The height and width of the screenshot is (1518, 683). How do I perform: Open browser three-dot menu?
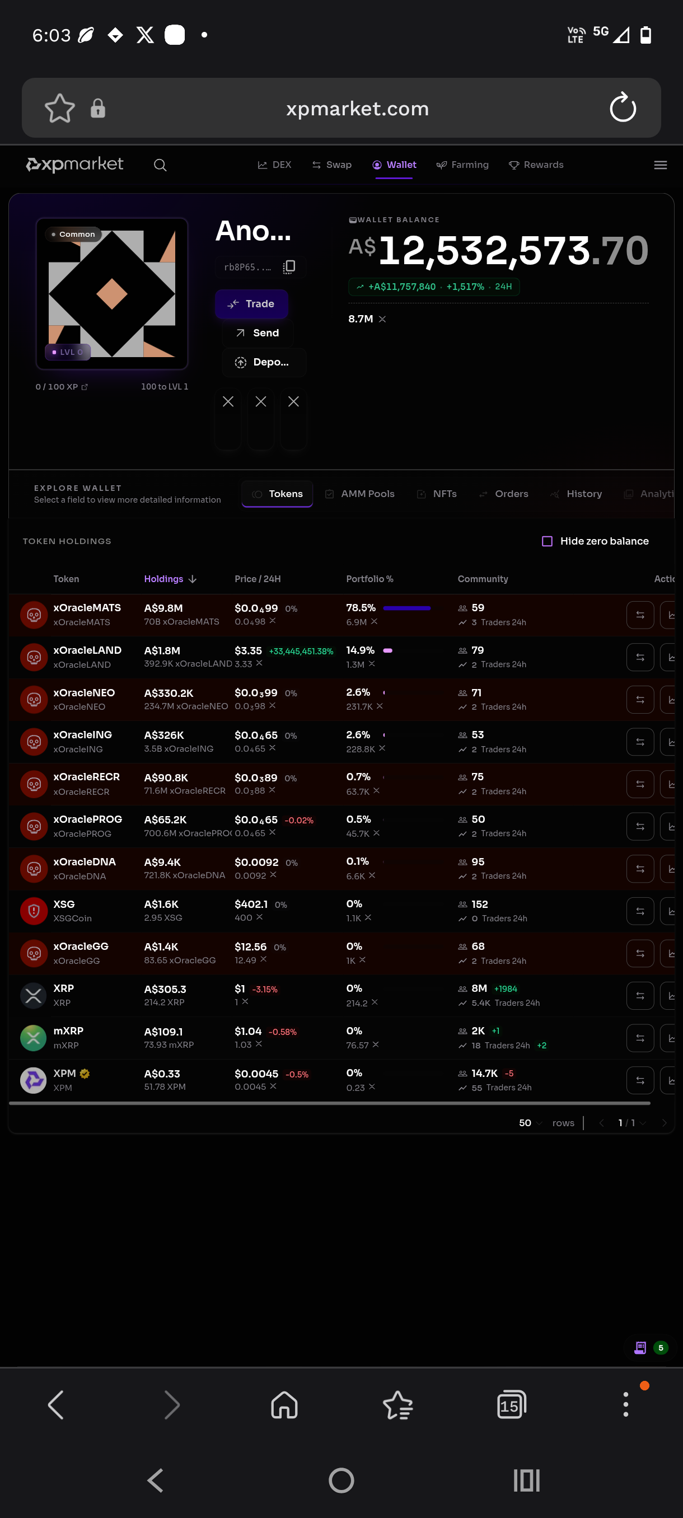click(625, 1405)
